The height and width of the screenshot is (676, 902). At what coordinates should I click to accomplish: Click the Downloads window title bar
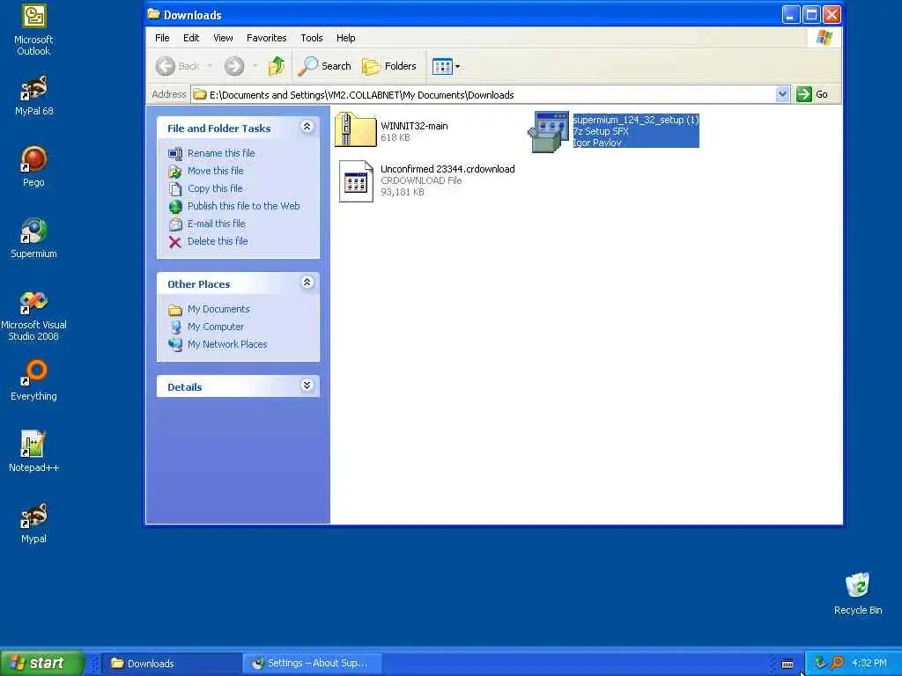(463, 15)
